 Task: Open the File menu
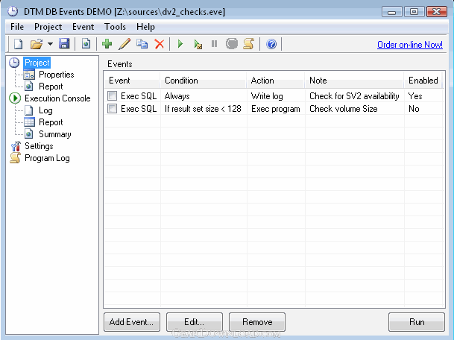tap(17, 27)
